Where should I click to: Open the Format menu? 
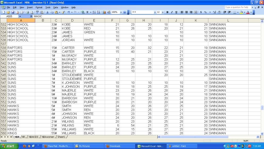point(39,7)
